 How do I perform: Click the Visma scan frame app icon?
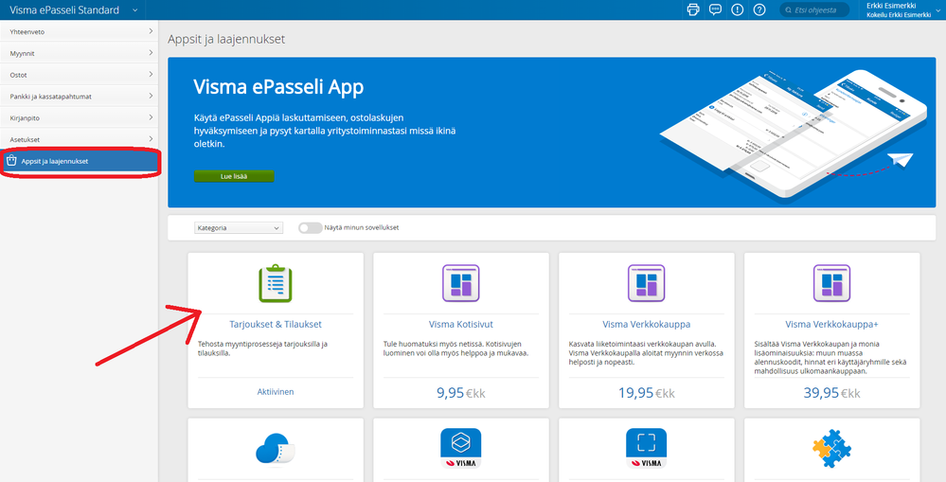pyautogui.click(x=646, y=448)
